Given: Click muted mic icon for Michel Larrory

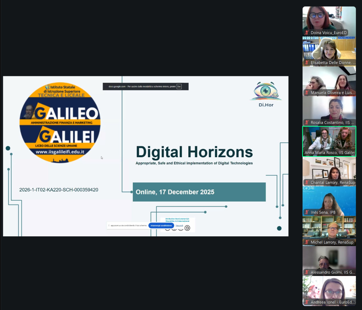Looking at the screenshot, I should pos(307,242).
